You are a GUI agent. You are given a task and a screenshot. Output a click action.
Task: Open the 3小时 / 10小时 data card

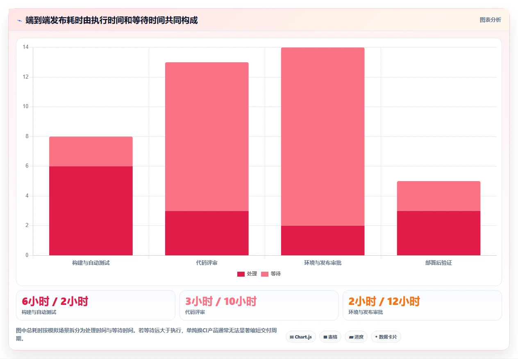[x=259, y=305]
